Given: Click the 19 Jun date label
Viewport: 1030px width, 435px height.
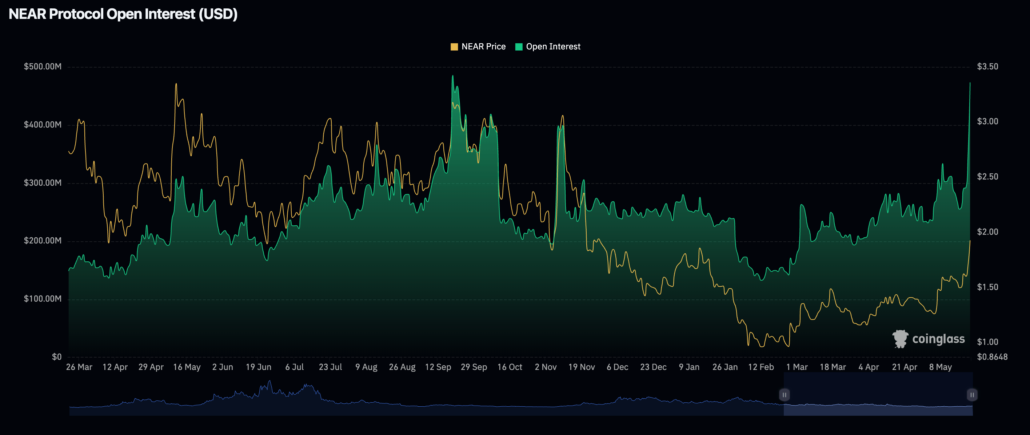Looking at the screenshot, I should point(258,367).
